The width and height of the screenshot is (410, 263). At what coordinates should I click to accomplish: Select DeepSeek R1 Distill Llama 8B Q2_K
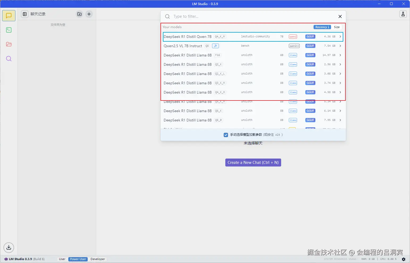pyautogui.click(x=253, y=64)
